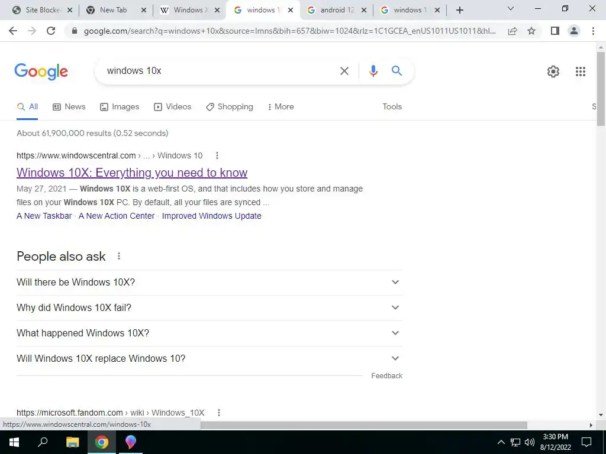The height and width of the screenshot is (454, 606).
Task: Start voice search with microphone icon
Action: tap(373, 71)
